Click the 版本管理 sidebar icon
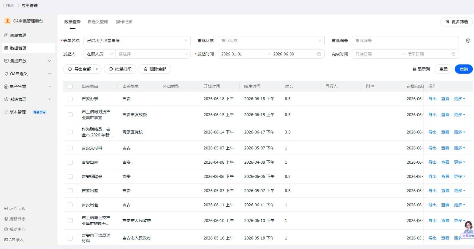474x249 pixels. pyautogui.click(x=6, y=112)
